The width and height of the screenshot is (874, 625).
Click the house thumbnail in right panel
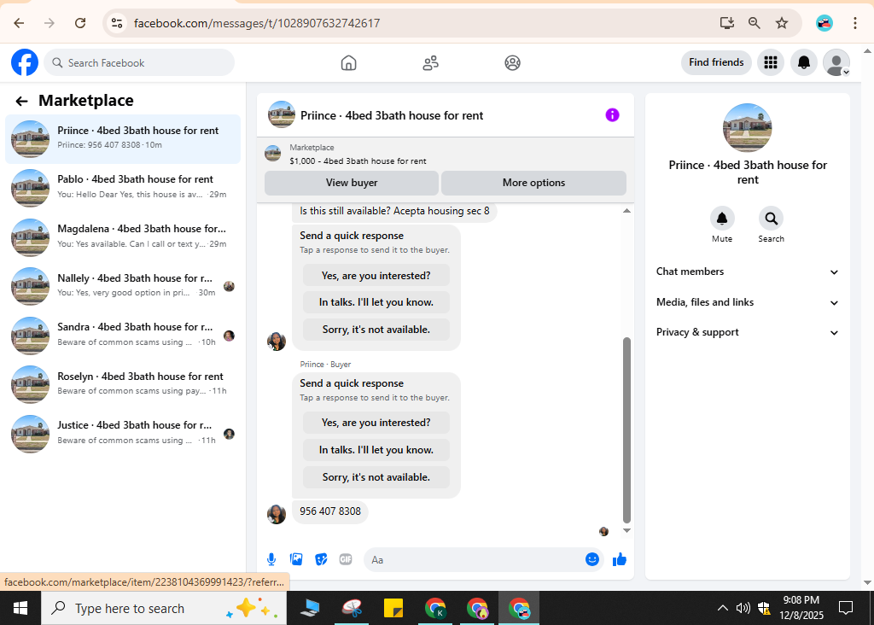click(x=747, y=128)
